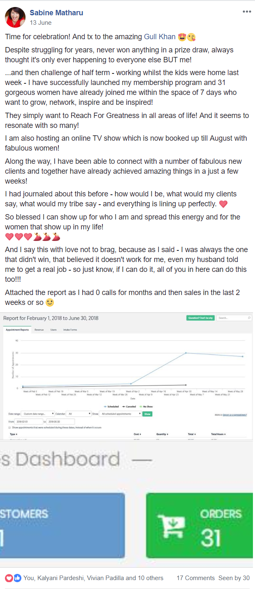Image resolution: width=255 pixels, height=590 pixels.
Task: Click the love reaction heart icon
Action: point(9,578)
